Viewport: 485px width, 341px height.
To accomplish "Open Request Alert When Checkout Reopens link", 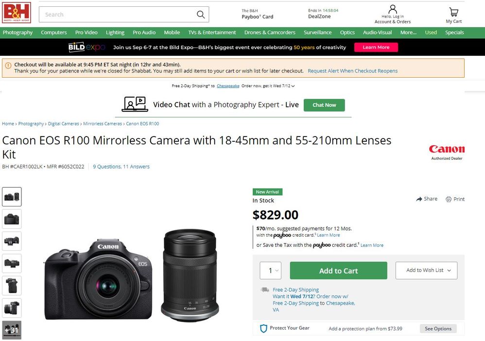I will tap(352, 71).
